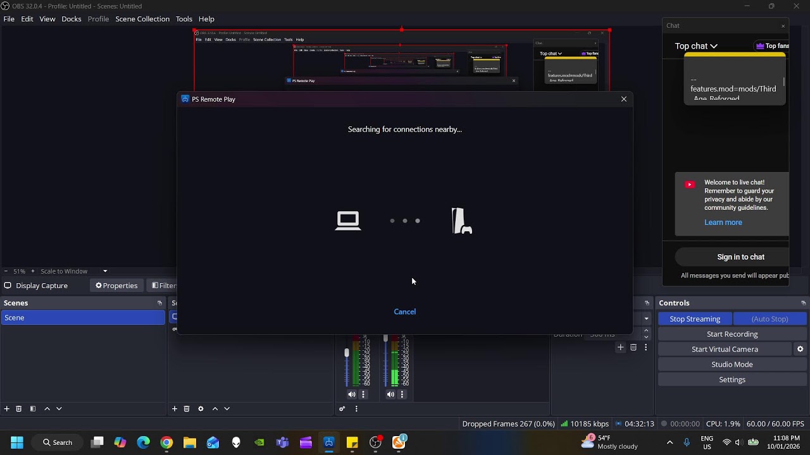Show hidden system tray icons

tap(670, 442)
